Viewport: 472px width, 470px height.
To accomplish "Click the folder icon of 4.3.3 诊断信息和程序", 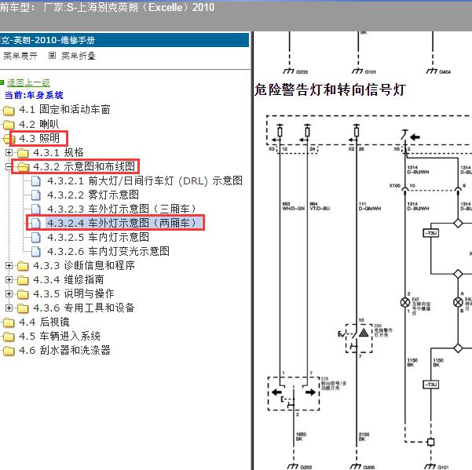I will coord(23,266).
